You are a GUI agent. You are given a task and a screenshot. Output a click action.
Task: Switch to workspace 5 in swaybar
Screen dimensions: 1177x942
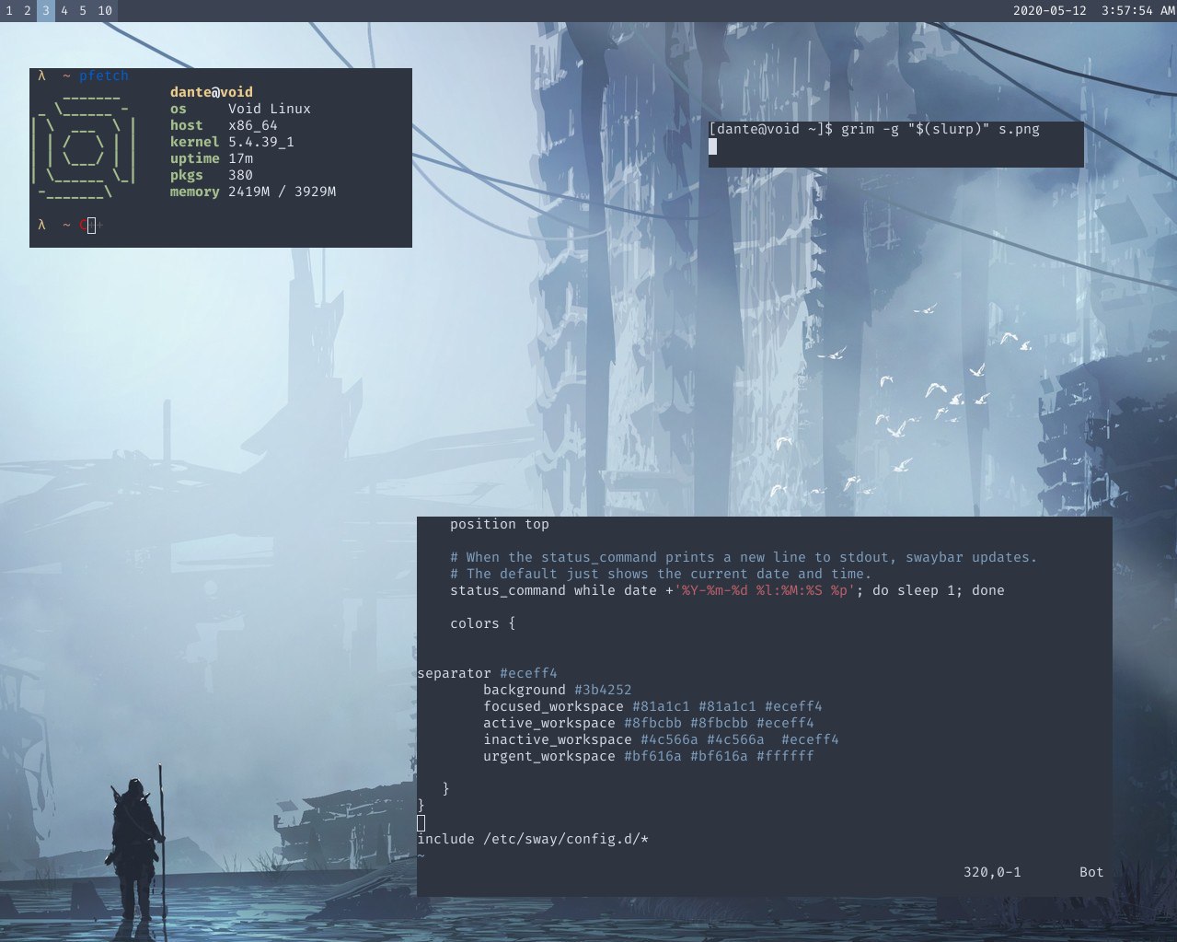click(x=83, y=11)
